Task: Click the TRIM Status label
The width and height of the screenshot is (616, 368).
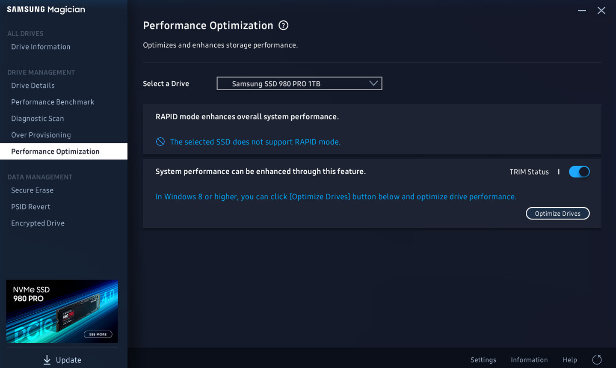Action: (529, 172)
